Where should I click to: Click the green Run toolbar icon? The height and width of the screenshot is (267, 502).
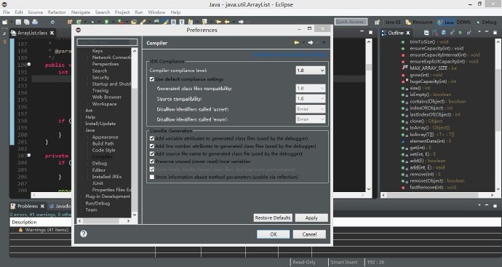[107, 22]
